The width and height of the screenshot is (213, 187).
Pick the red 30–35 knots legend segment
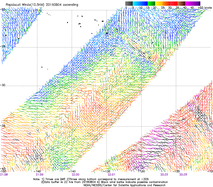pyautogui.click(x=174, y=3)
